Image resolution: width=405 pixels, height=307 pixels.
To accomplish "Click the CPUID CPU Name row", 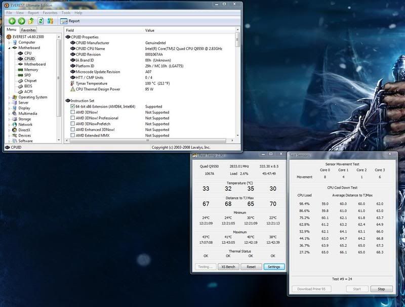I will click(150, 49).
